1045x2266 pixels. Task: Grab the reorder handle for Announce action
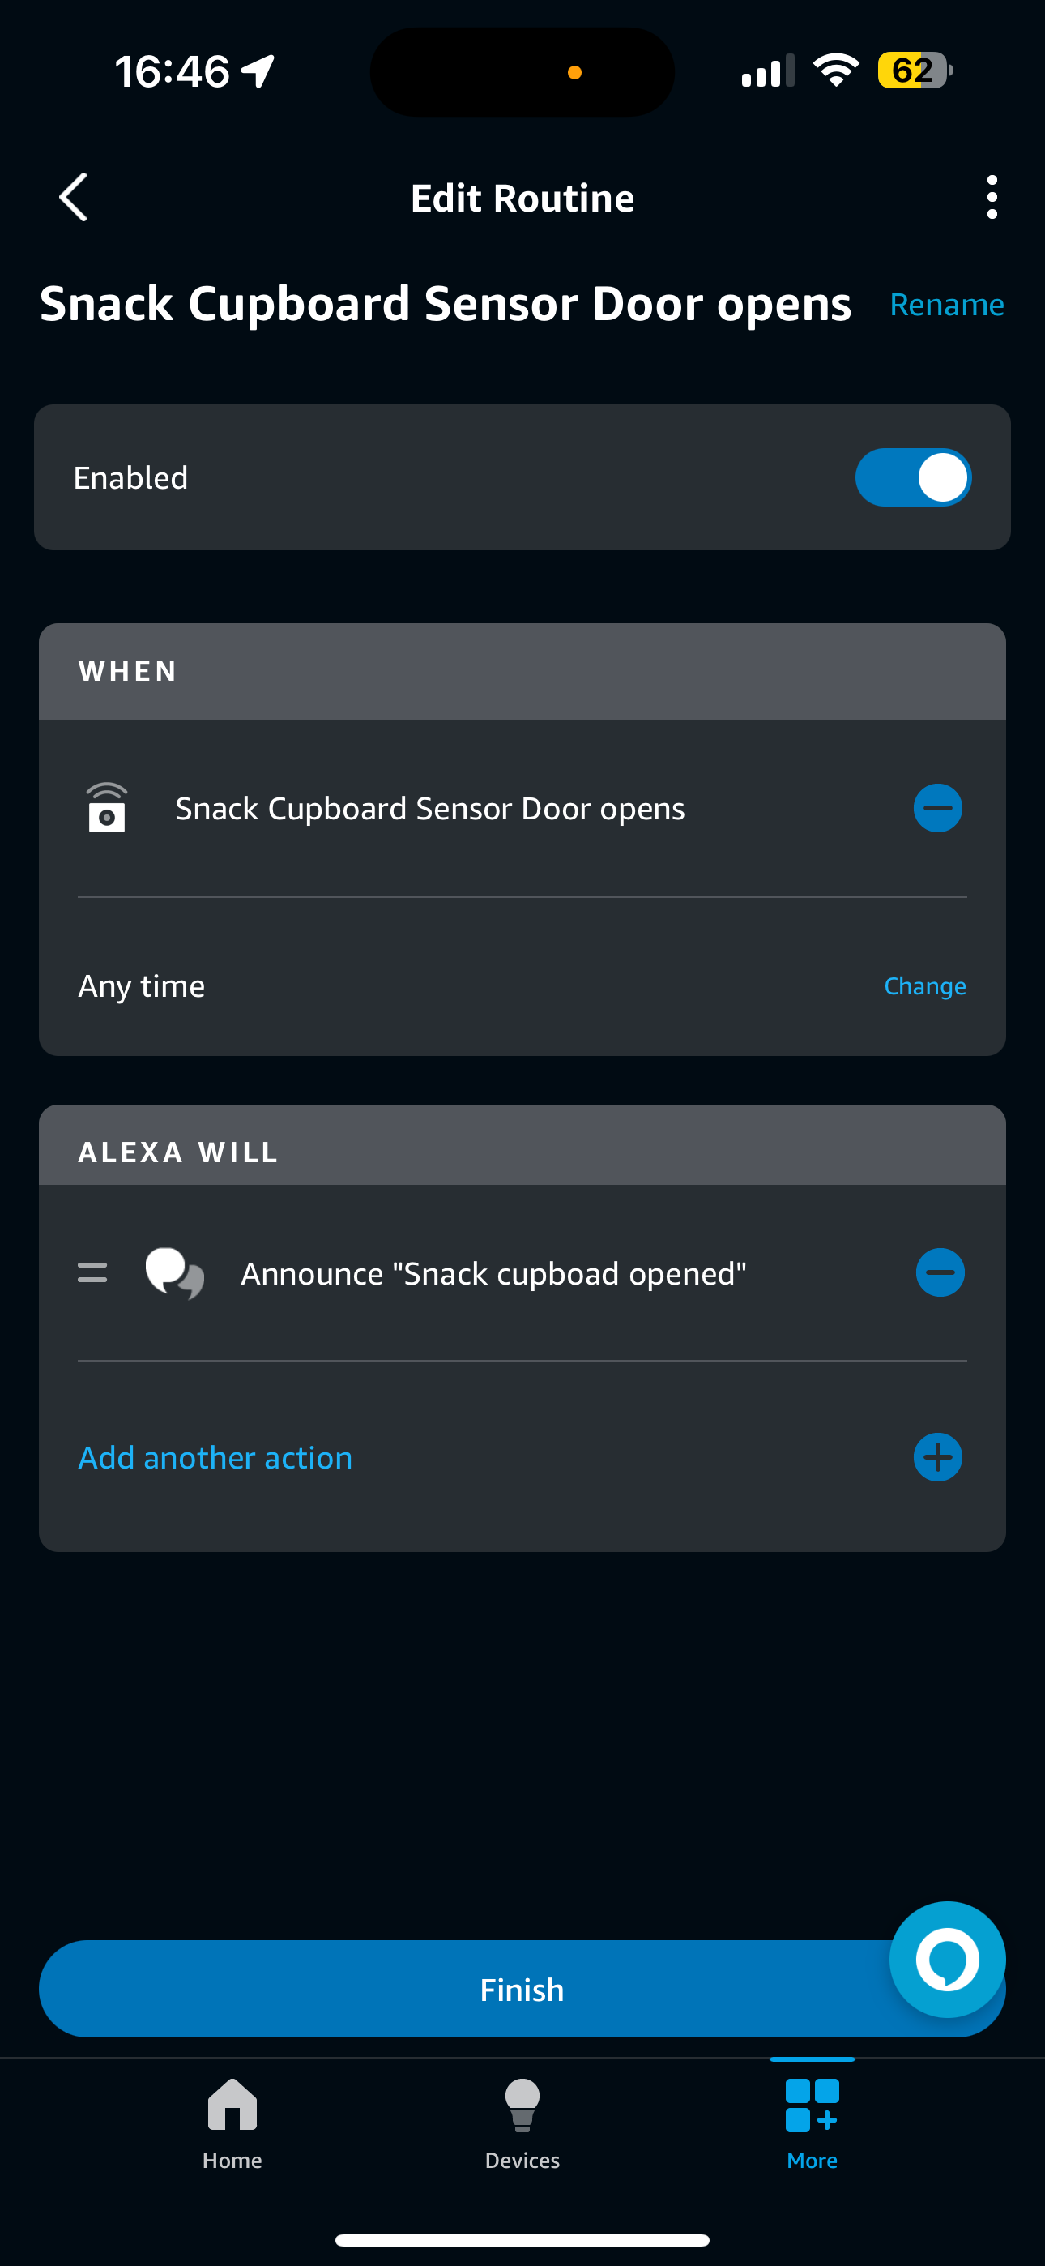[92, 1273]
